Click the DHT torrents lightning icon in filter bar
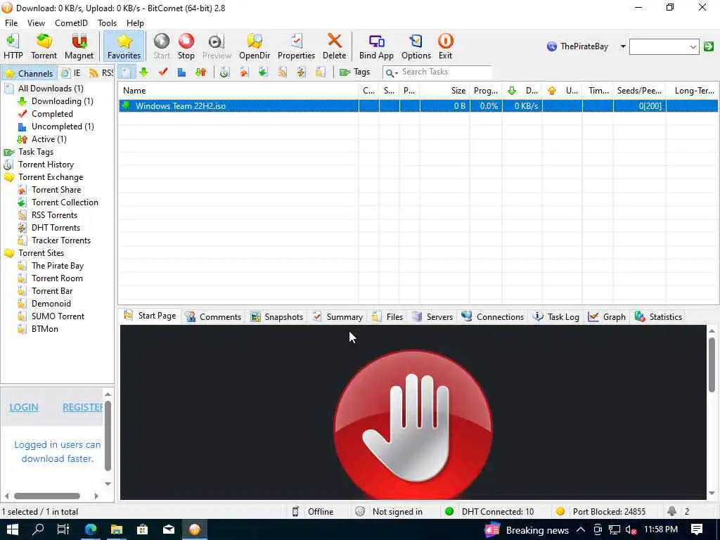720x540 pixels. tap(301, 72)
